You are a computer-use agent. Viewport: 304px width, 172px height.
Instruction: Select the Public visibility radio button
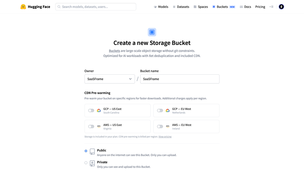click(x=86, y=151)
